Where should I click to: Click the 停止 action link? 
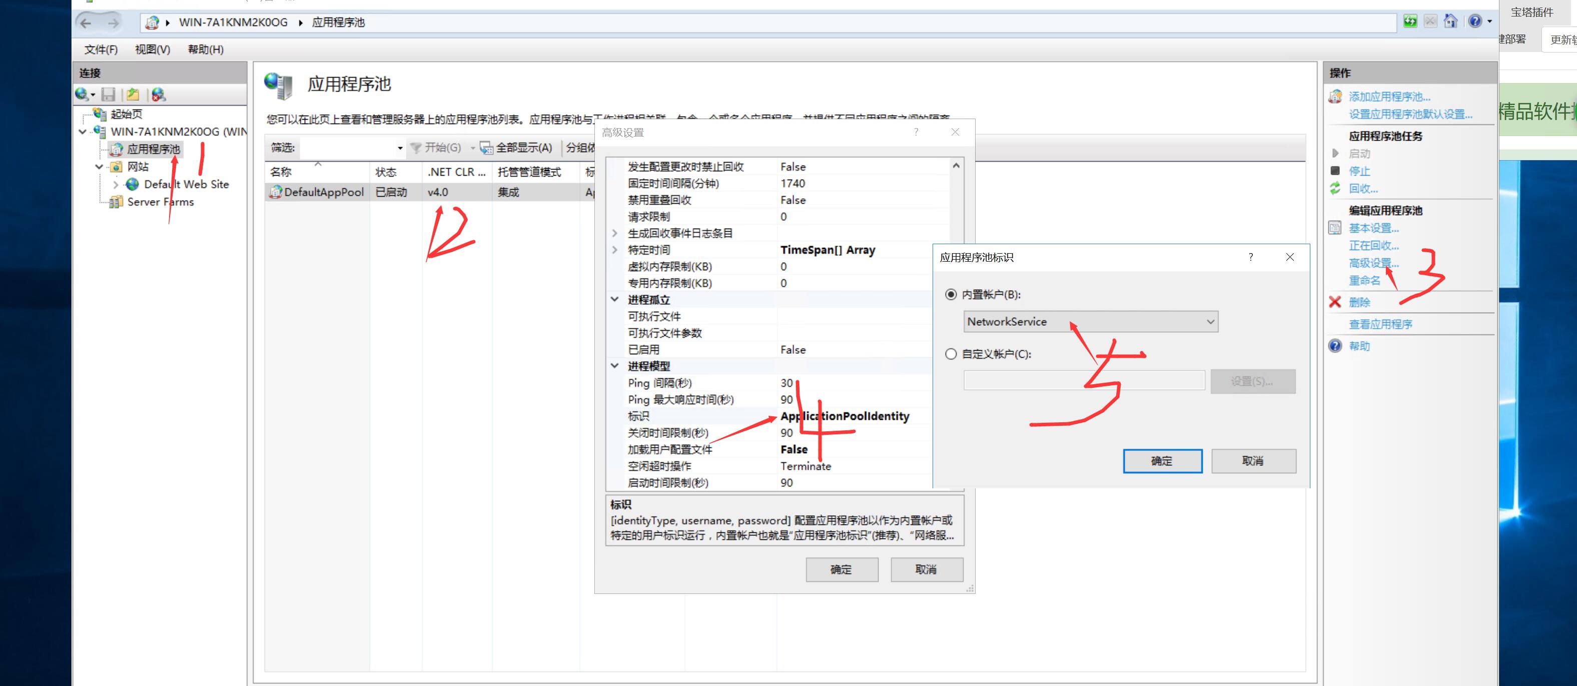pyautogui.click(x=1359, y=172)
